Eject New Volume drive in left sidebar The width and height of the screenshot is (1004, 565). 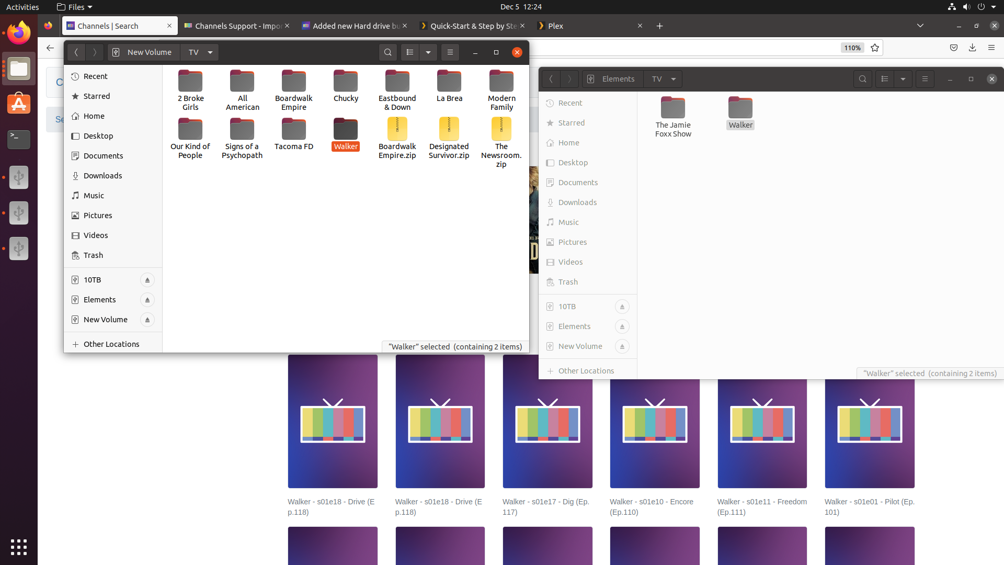[147, 320]
